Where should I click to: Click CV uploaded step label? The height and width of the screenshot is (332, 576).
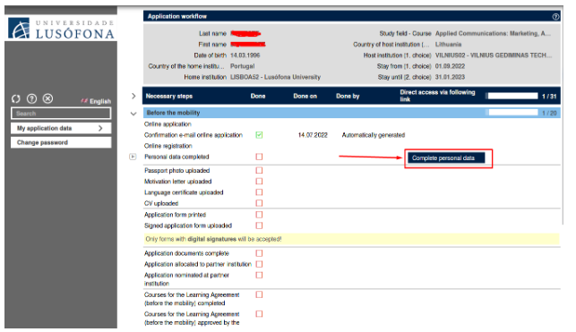(161, 203)
